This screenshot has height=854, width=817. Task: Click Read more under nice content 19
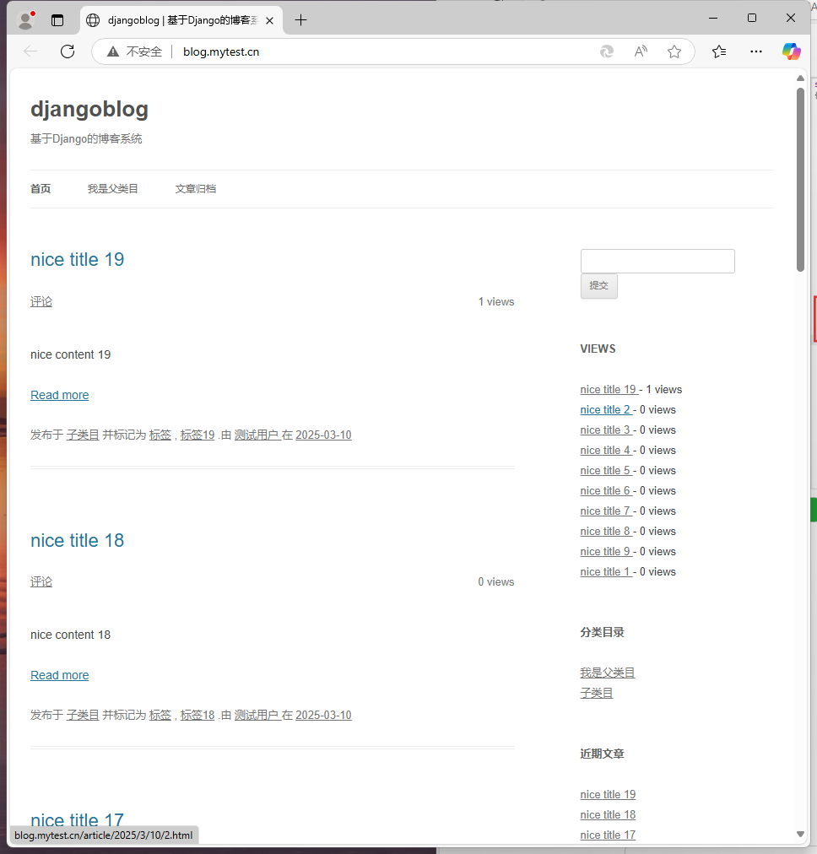[59, 396]
